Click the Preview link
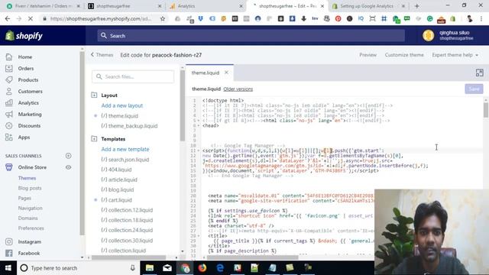This screenshot has height=275, width=489. point(368,55)
